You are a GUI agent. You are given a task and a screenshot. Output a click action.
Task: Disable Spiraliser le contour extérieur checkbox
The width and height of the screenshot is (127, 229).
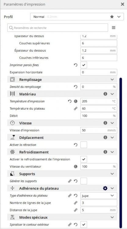tap(84, 225)
